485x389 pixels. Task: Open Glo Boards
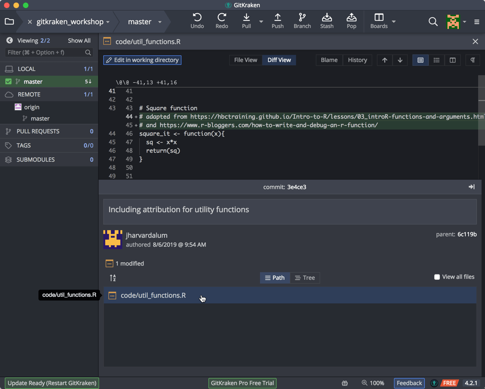[379, 21]
